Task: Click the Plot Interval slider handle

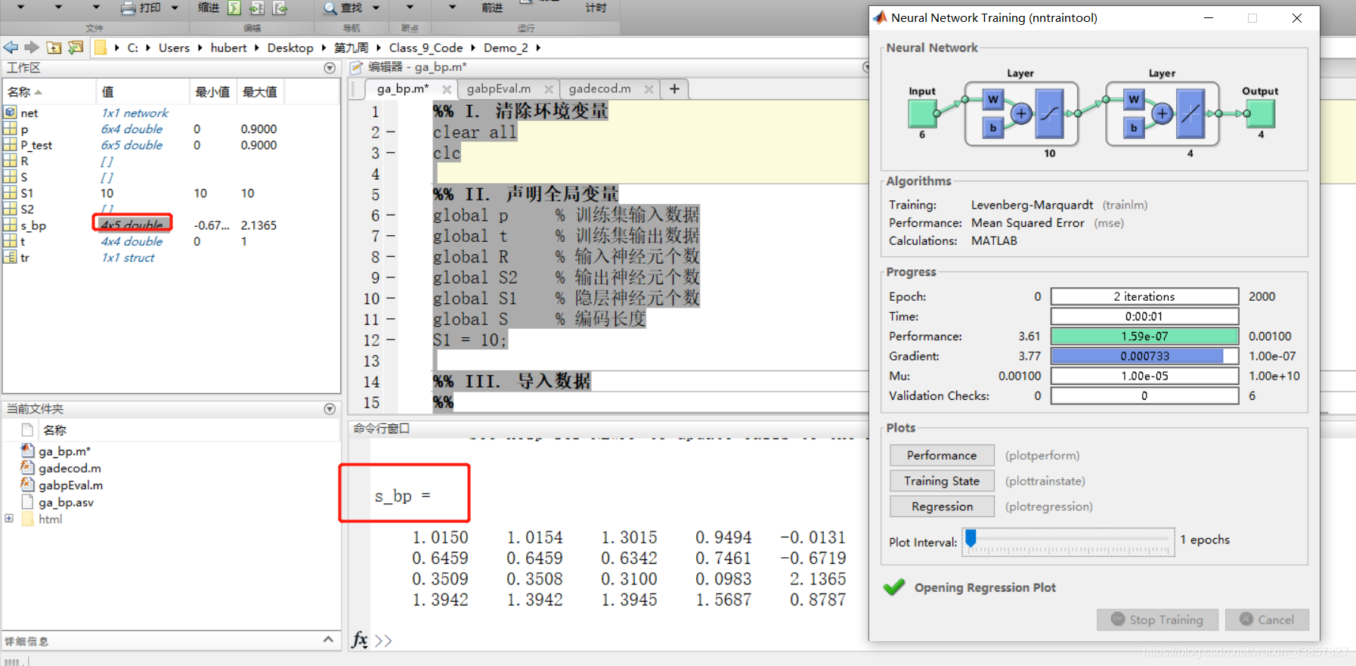Action: 971,537
